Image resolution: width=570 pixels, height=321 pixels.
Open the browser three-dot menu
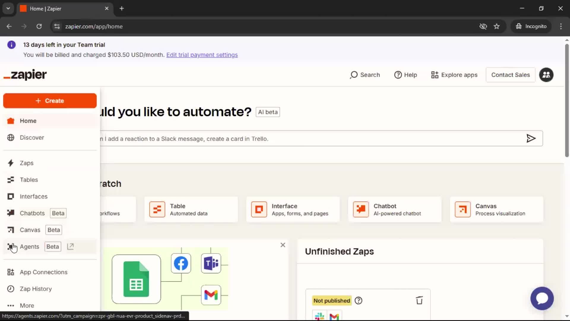click(x=561, y=26)
